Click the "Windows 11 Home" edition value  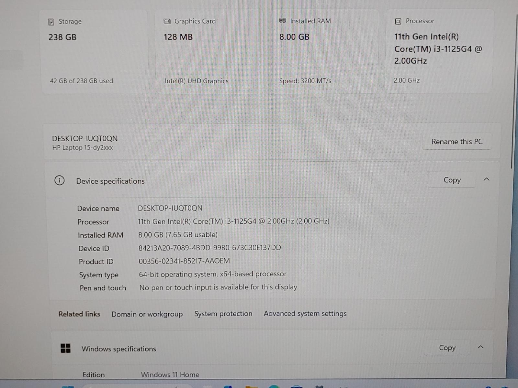170,374
